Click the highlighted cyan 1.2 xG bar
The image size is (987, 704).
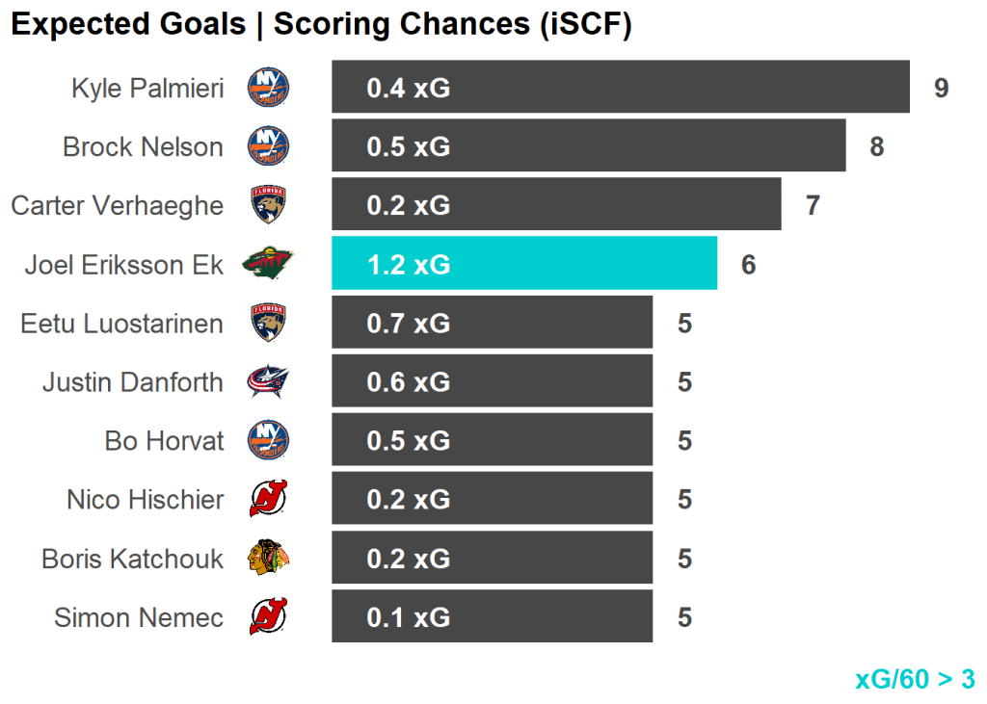point(524,264)
